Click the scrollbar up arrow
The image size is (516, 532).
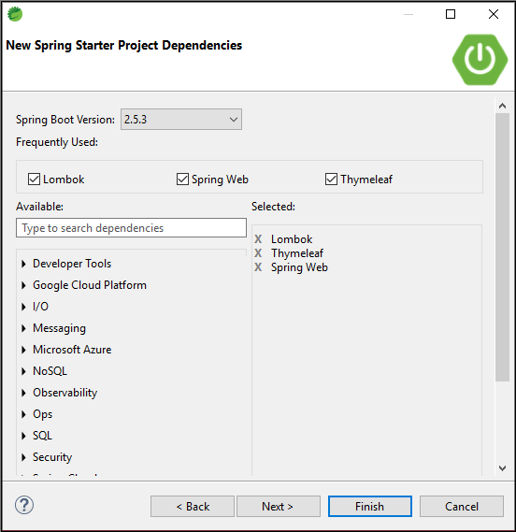point(502,106)
